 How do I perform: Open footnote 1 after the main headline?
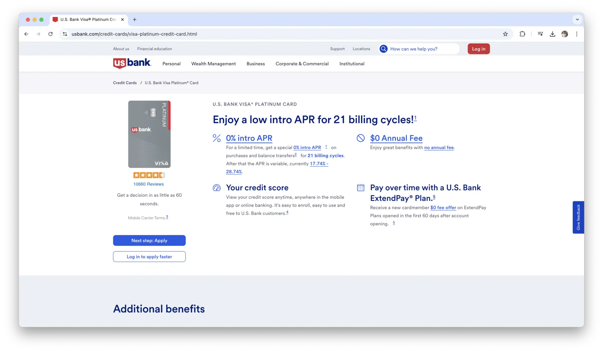click(415, 118)
